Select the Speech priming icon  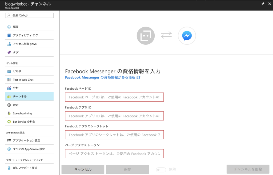click(x=9, y=113)
